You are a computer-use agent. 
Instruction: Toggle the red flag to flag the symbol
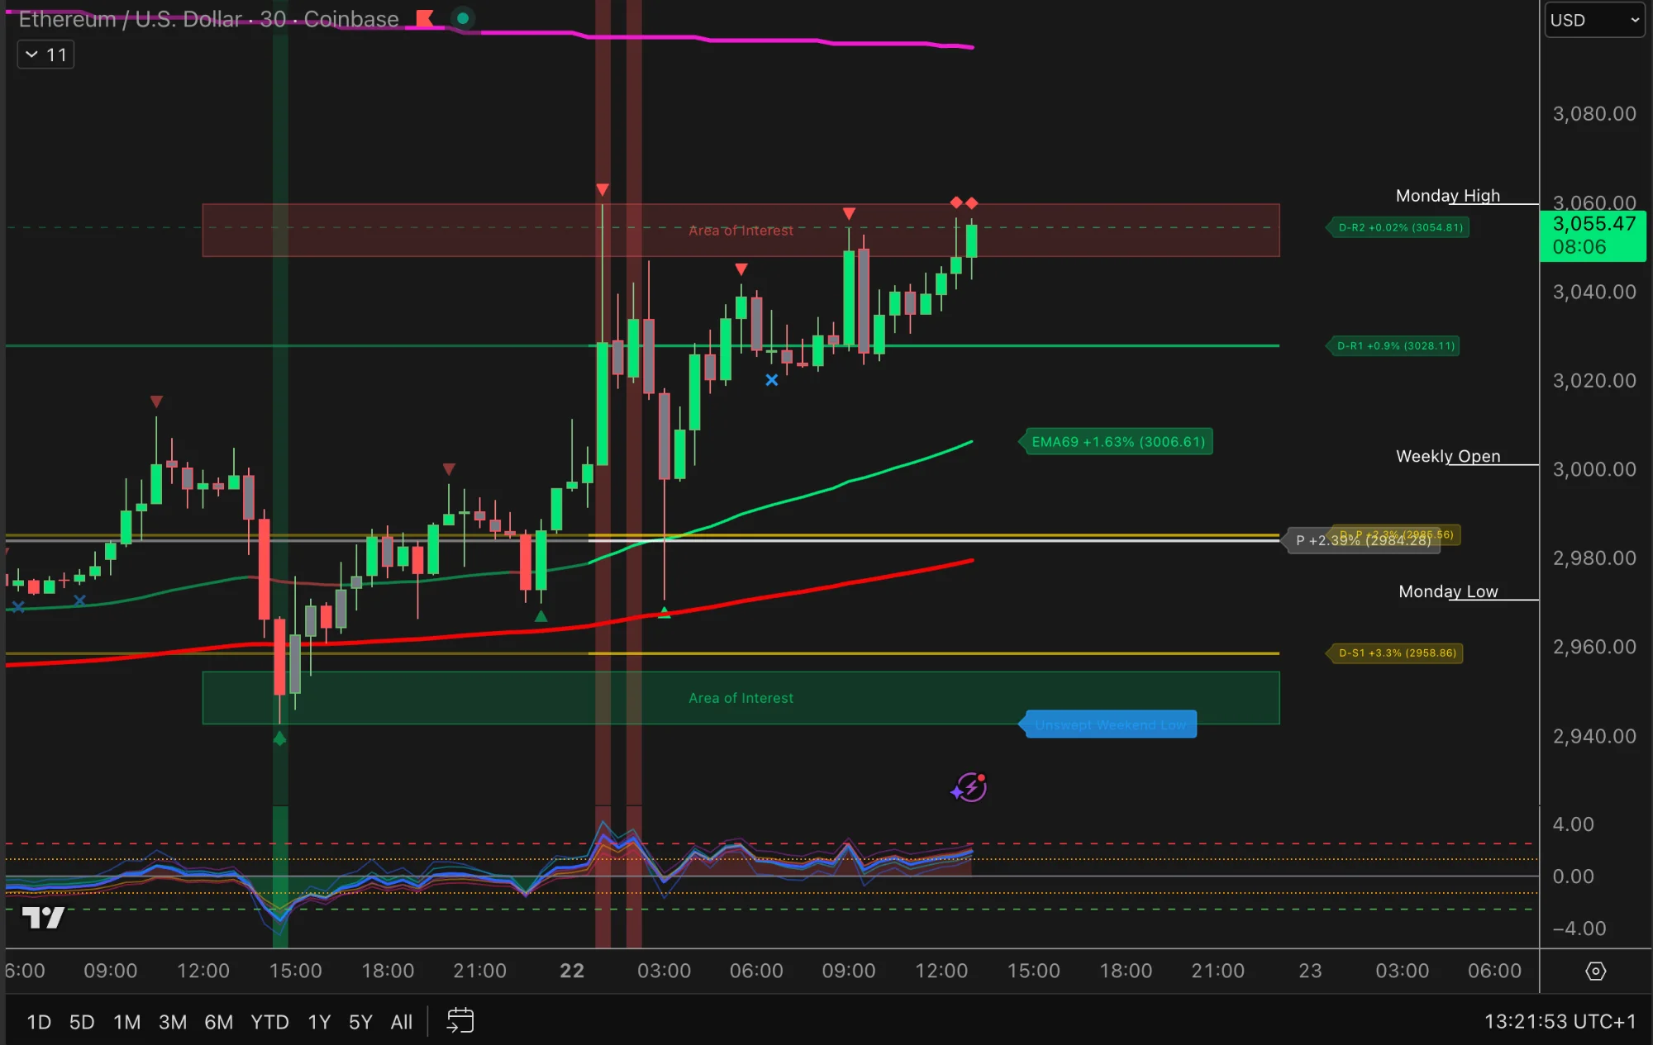point(424,19)
